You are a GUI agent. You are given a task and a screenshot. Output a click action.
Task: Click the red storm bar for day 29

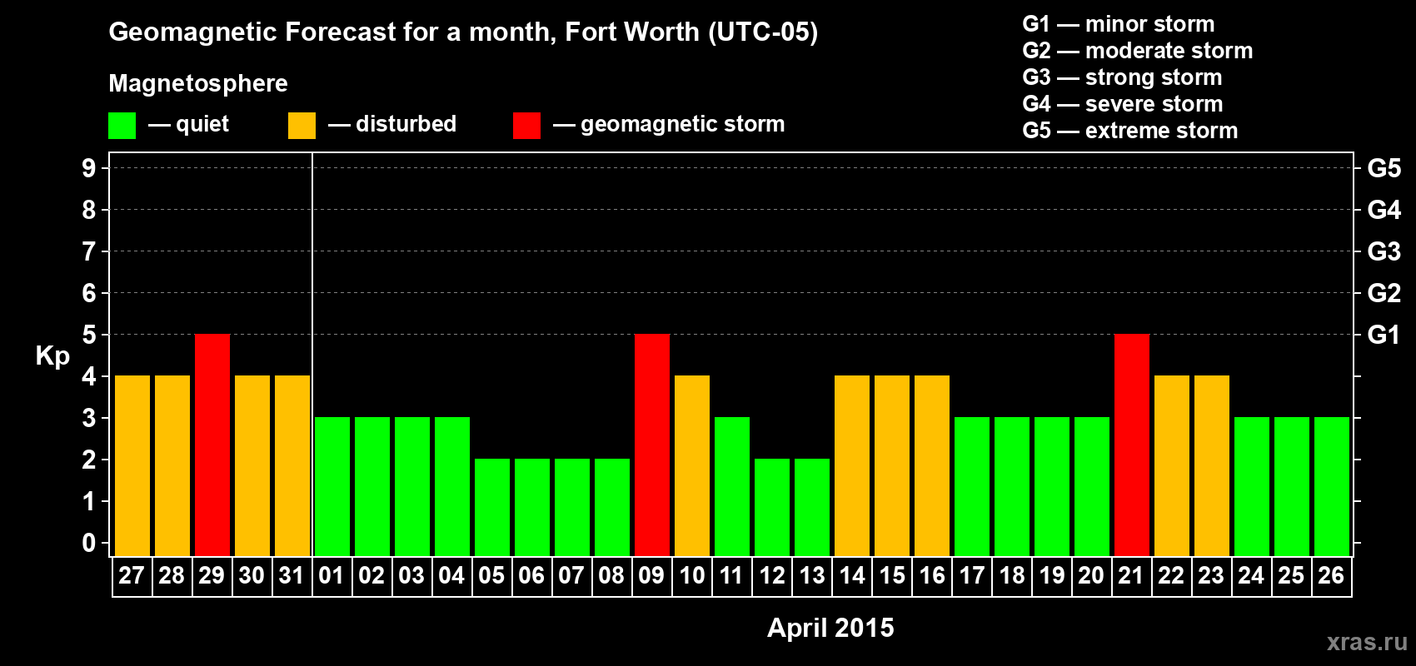coord(212,445)
